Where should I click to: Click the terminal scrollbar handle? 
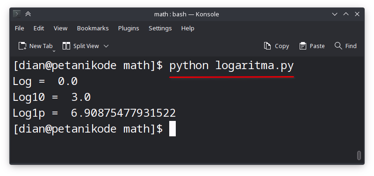point(359,155)
